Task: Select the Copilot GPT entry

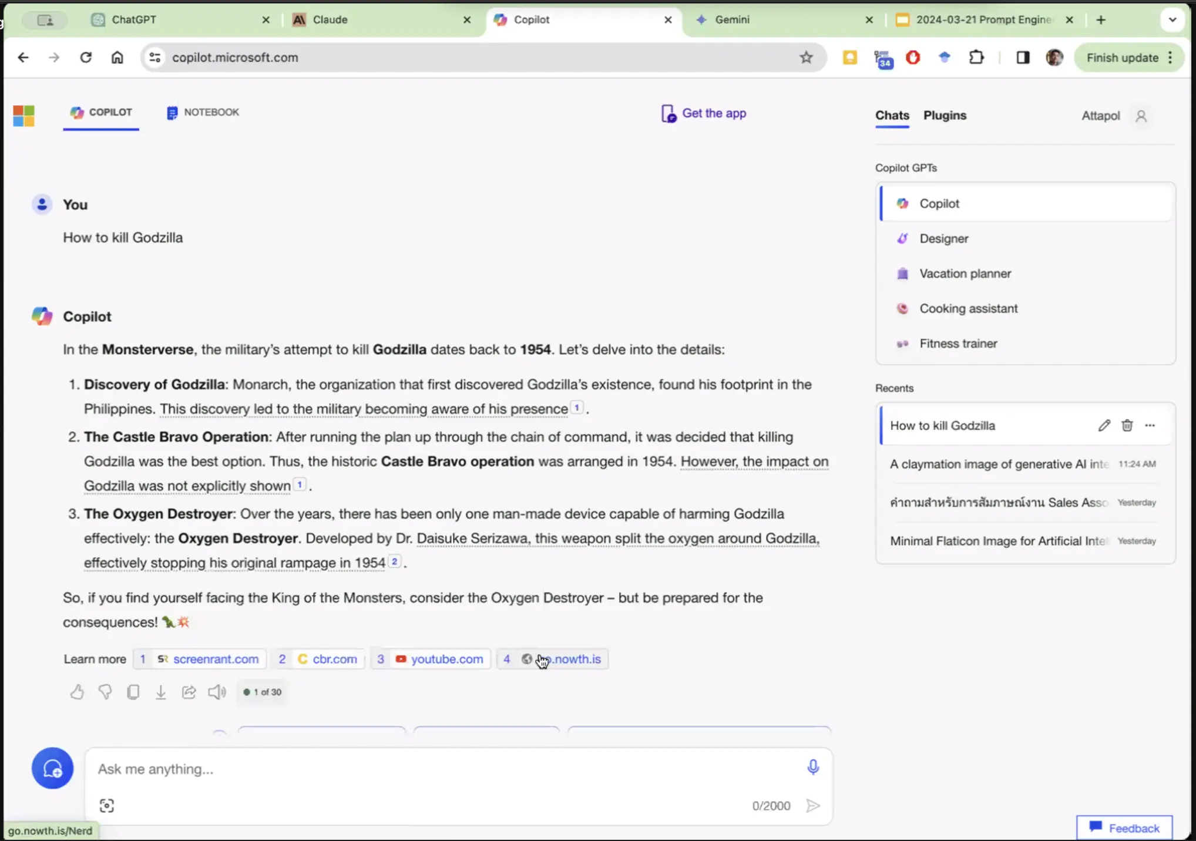Action: pos(1026,203)
